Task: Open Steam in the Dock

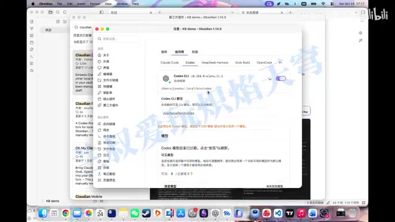Action: point(146,213)
